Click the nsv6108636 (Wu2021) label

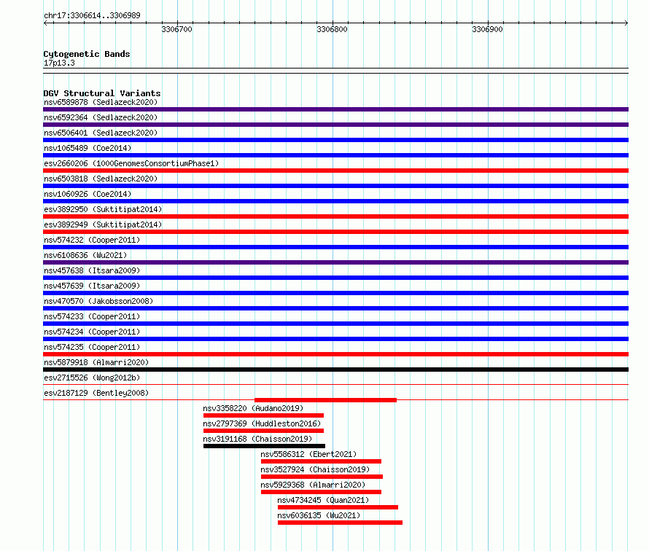[x=85, y=255]
